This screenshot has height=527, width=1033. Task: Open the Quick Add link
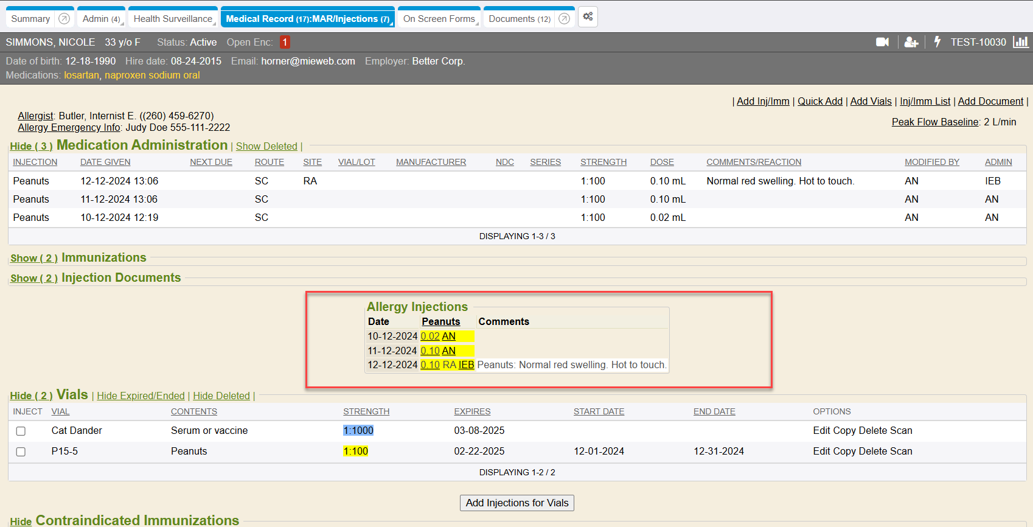coord(819,102)
